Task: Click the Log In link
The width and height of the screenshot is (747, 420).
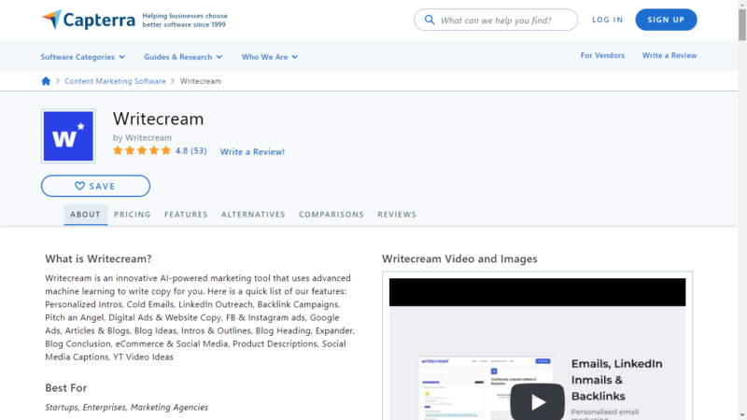Action: point(608,20)
